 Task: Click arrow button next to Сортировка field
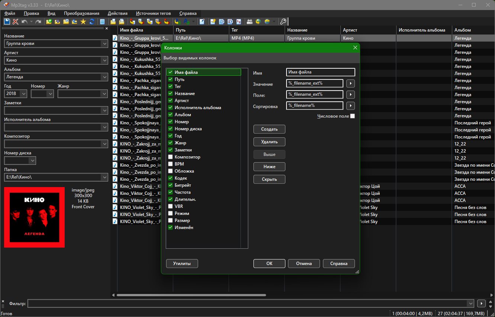click(350, 106)
